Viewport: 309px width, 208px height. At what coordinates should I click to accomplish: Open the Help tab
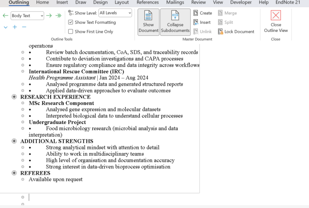[x=264, y=2]
